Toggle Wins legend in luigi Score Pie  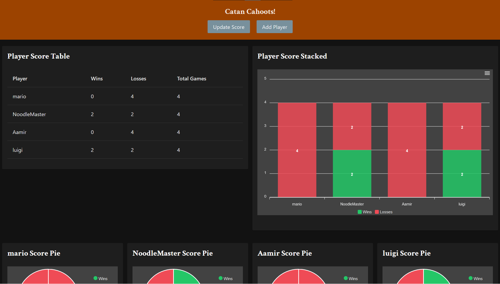(x=476, y=278)
